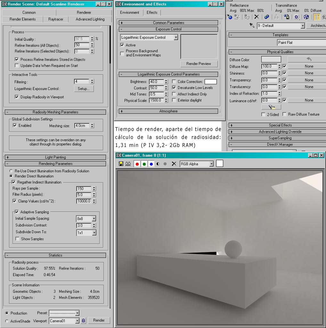Enable Show Samples checkbox
This screenshot has height=328, width=326.
coord(18,239)
